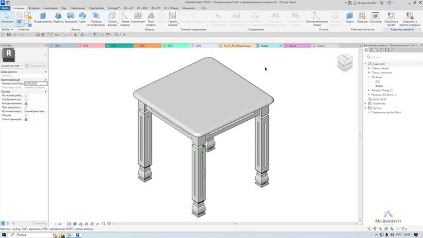Switch to the Изменить ribbon tab

(x=188, y=8)
